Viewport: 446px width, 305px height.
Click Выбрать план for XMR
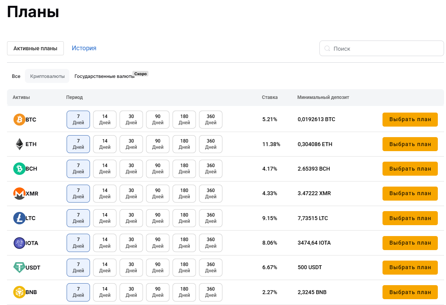tap(410, 194)
